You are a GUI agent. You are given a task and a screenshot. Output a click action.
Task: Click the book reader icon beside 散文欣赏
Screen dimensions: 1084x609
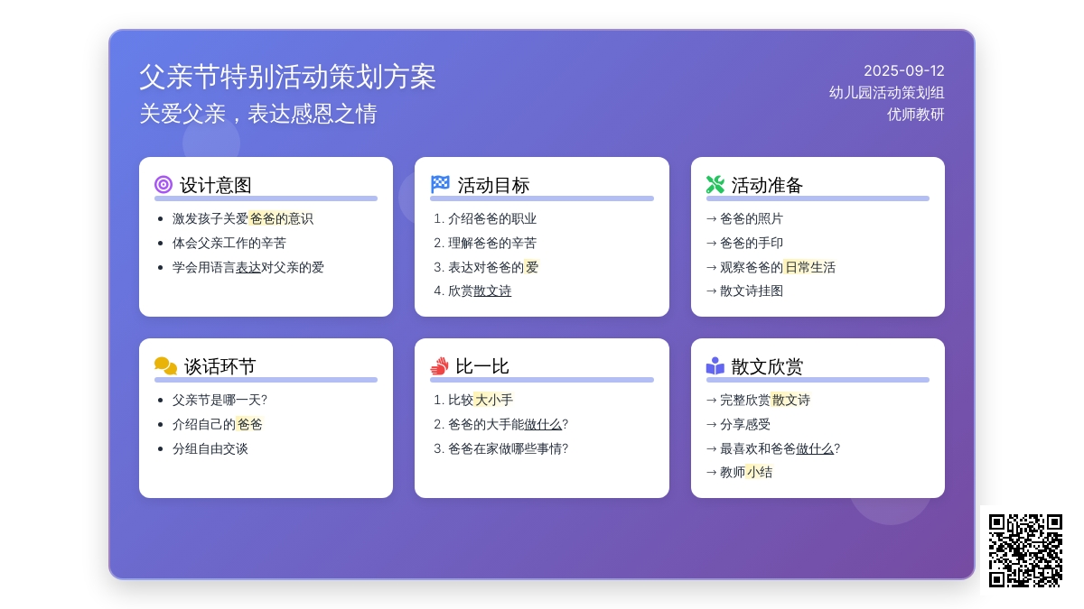(715, 366)
